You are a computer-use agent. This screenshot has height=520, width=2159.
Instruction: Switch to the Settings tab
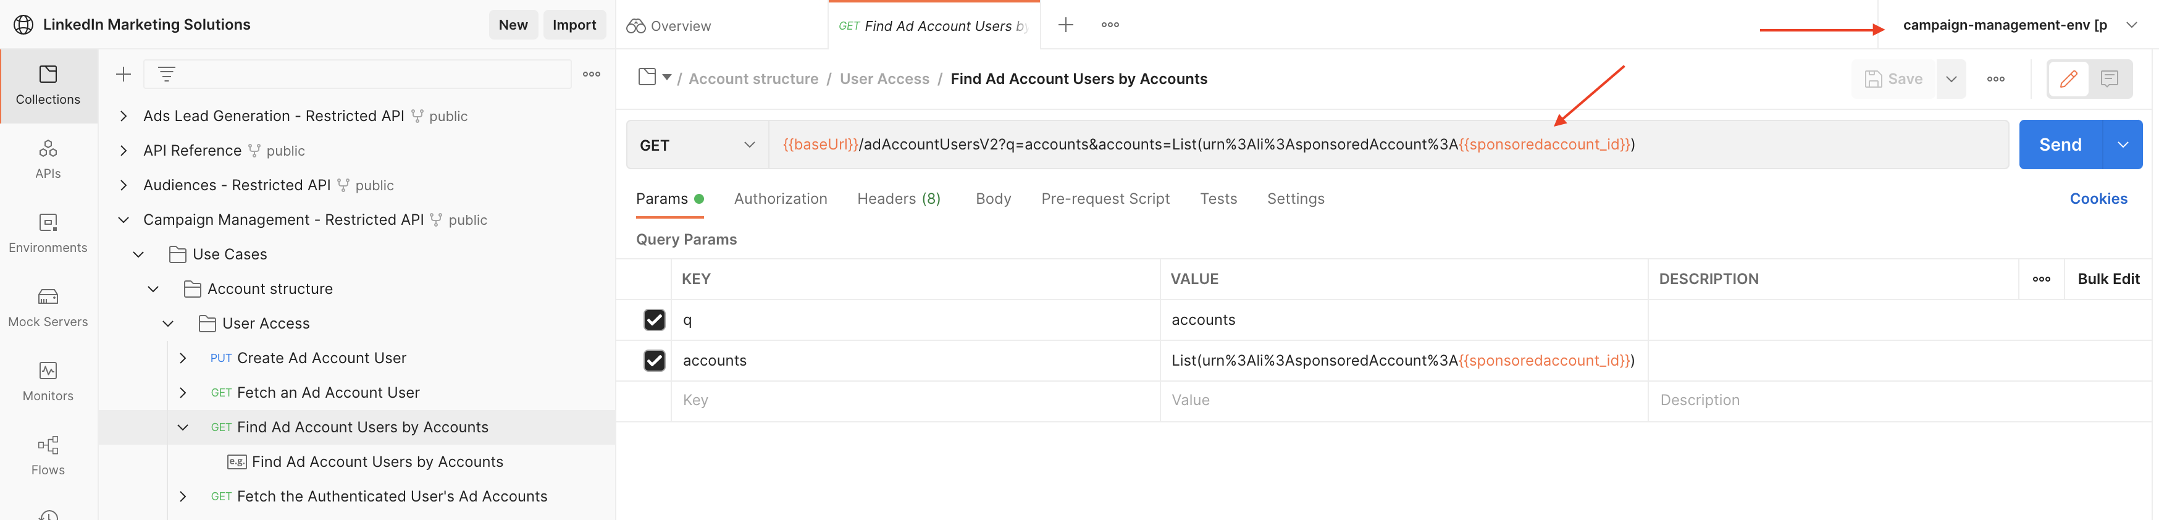coord(1295,199)
